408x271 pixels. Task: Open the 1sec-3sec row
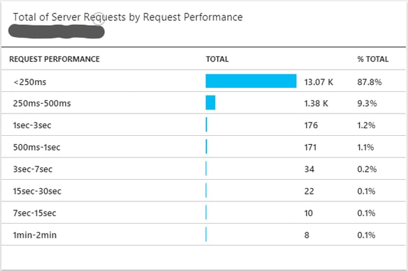click(x=203, y=125)
